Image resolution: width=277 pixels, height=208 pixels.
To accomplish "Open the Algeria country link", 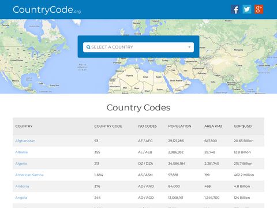I will pyautogui.click(x=21, y=164).
